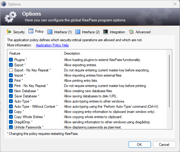Select 'Allow loading plugins to extend KeePass functionality.' text
This screenshot has height=152, width=180.
pyautogui.click(x=102, y=60)
